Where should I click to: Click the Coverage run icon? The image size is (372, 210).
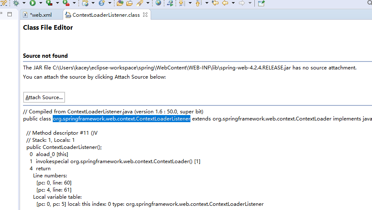(49, 3)
